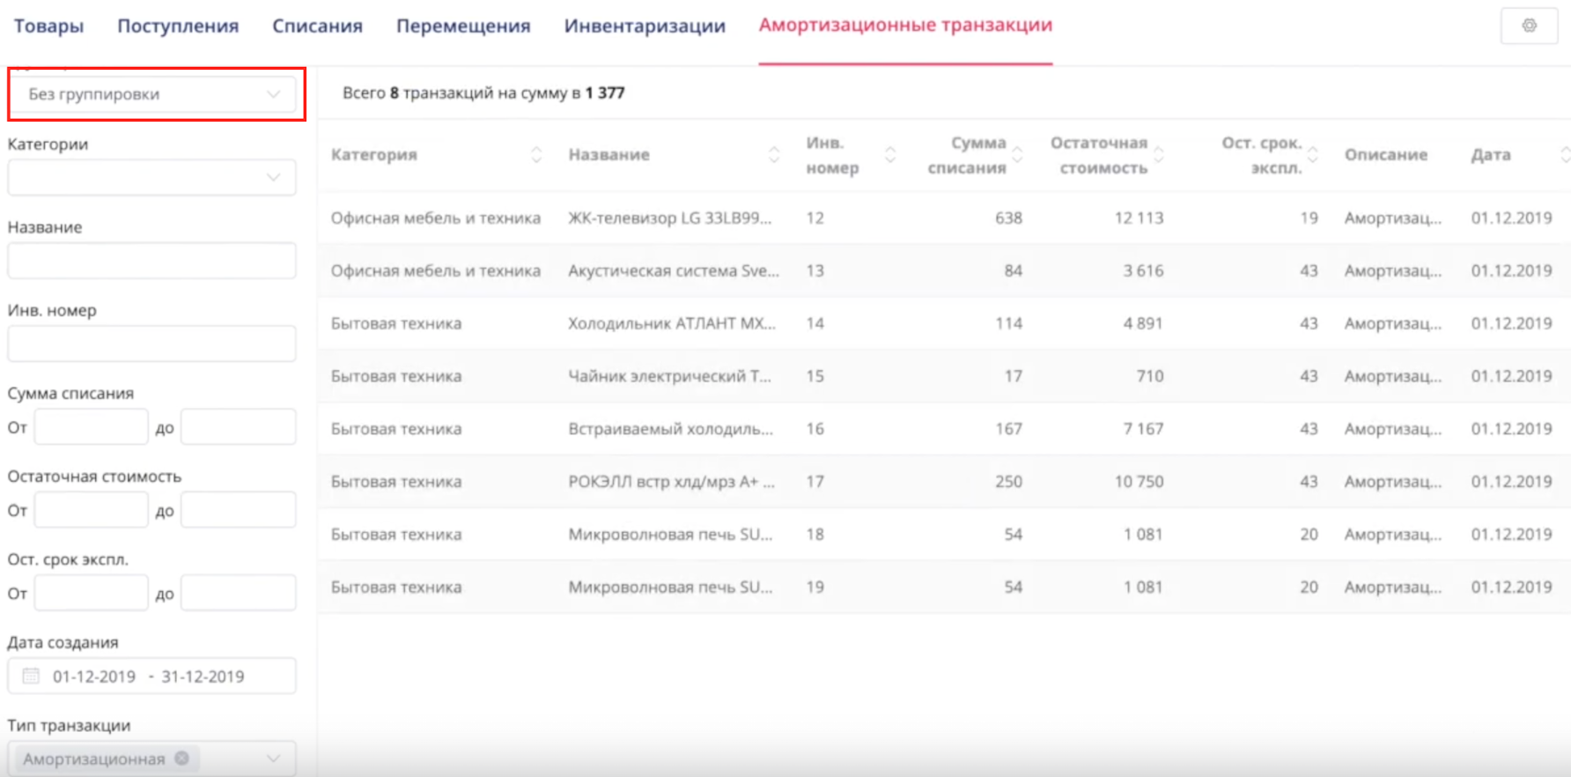Go to the Перемещения tab

[463, 26]
